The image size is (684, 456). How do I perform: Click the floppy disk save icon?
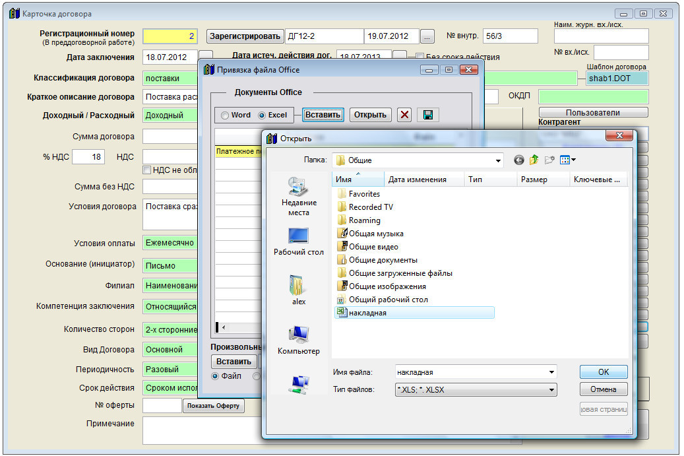pos(427,115)
